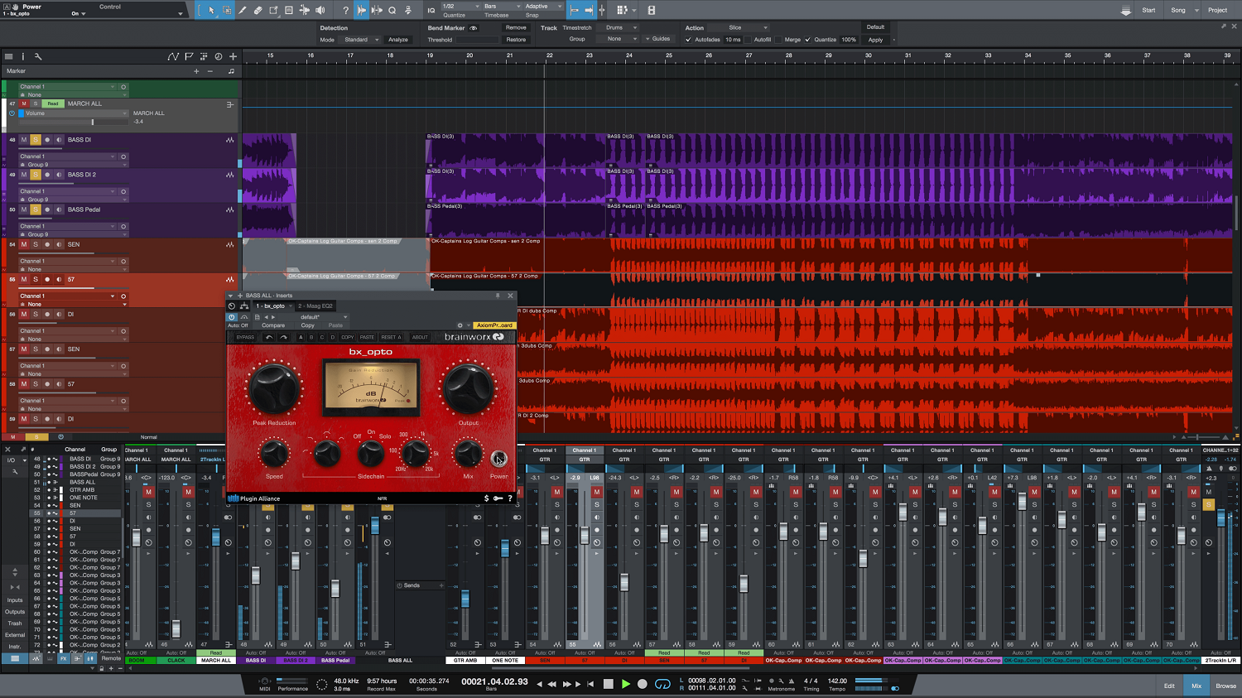
Task: Select the Arrow tool in toolbar
Action: [x=211, y=10]
